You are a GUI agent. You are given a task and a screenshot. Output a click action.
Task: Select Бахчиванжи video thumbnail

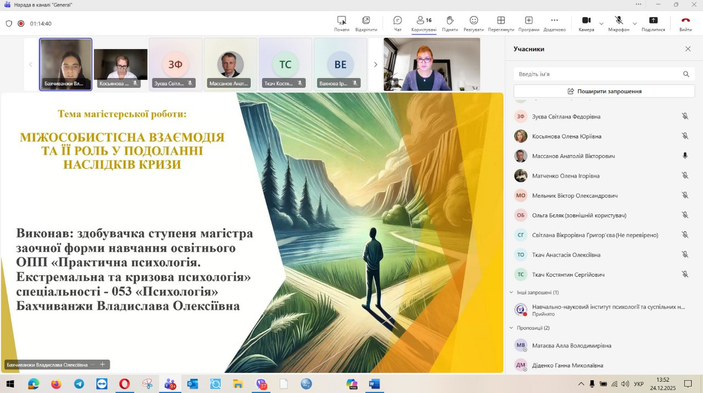point(66,64)
